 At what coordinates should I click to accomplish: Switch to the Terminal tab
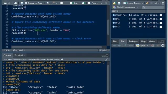(x=19, y=55)
